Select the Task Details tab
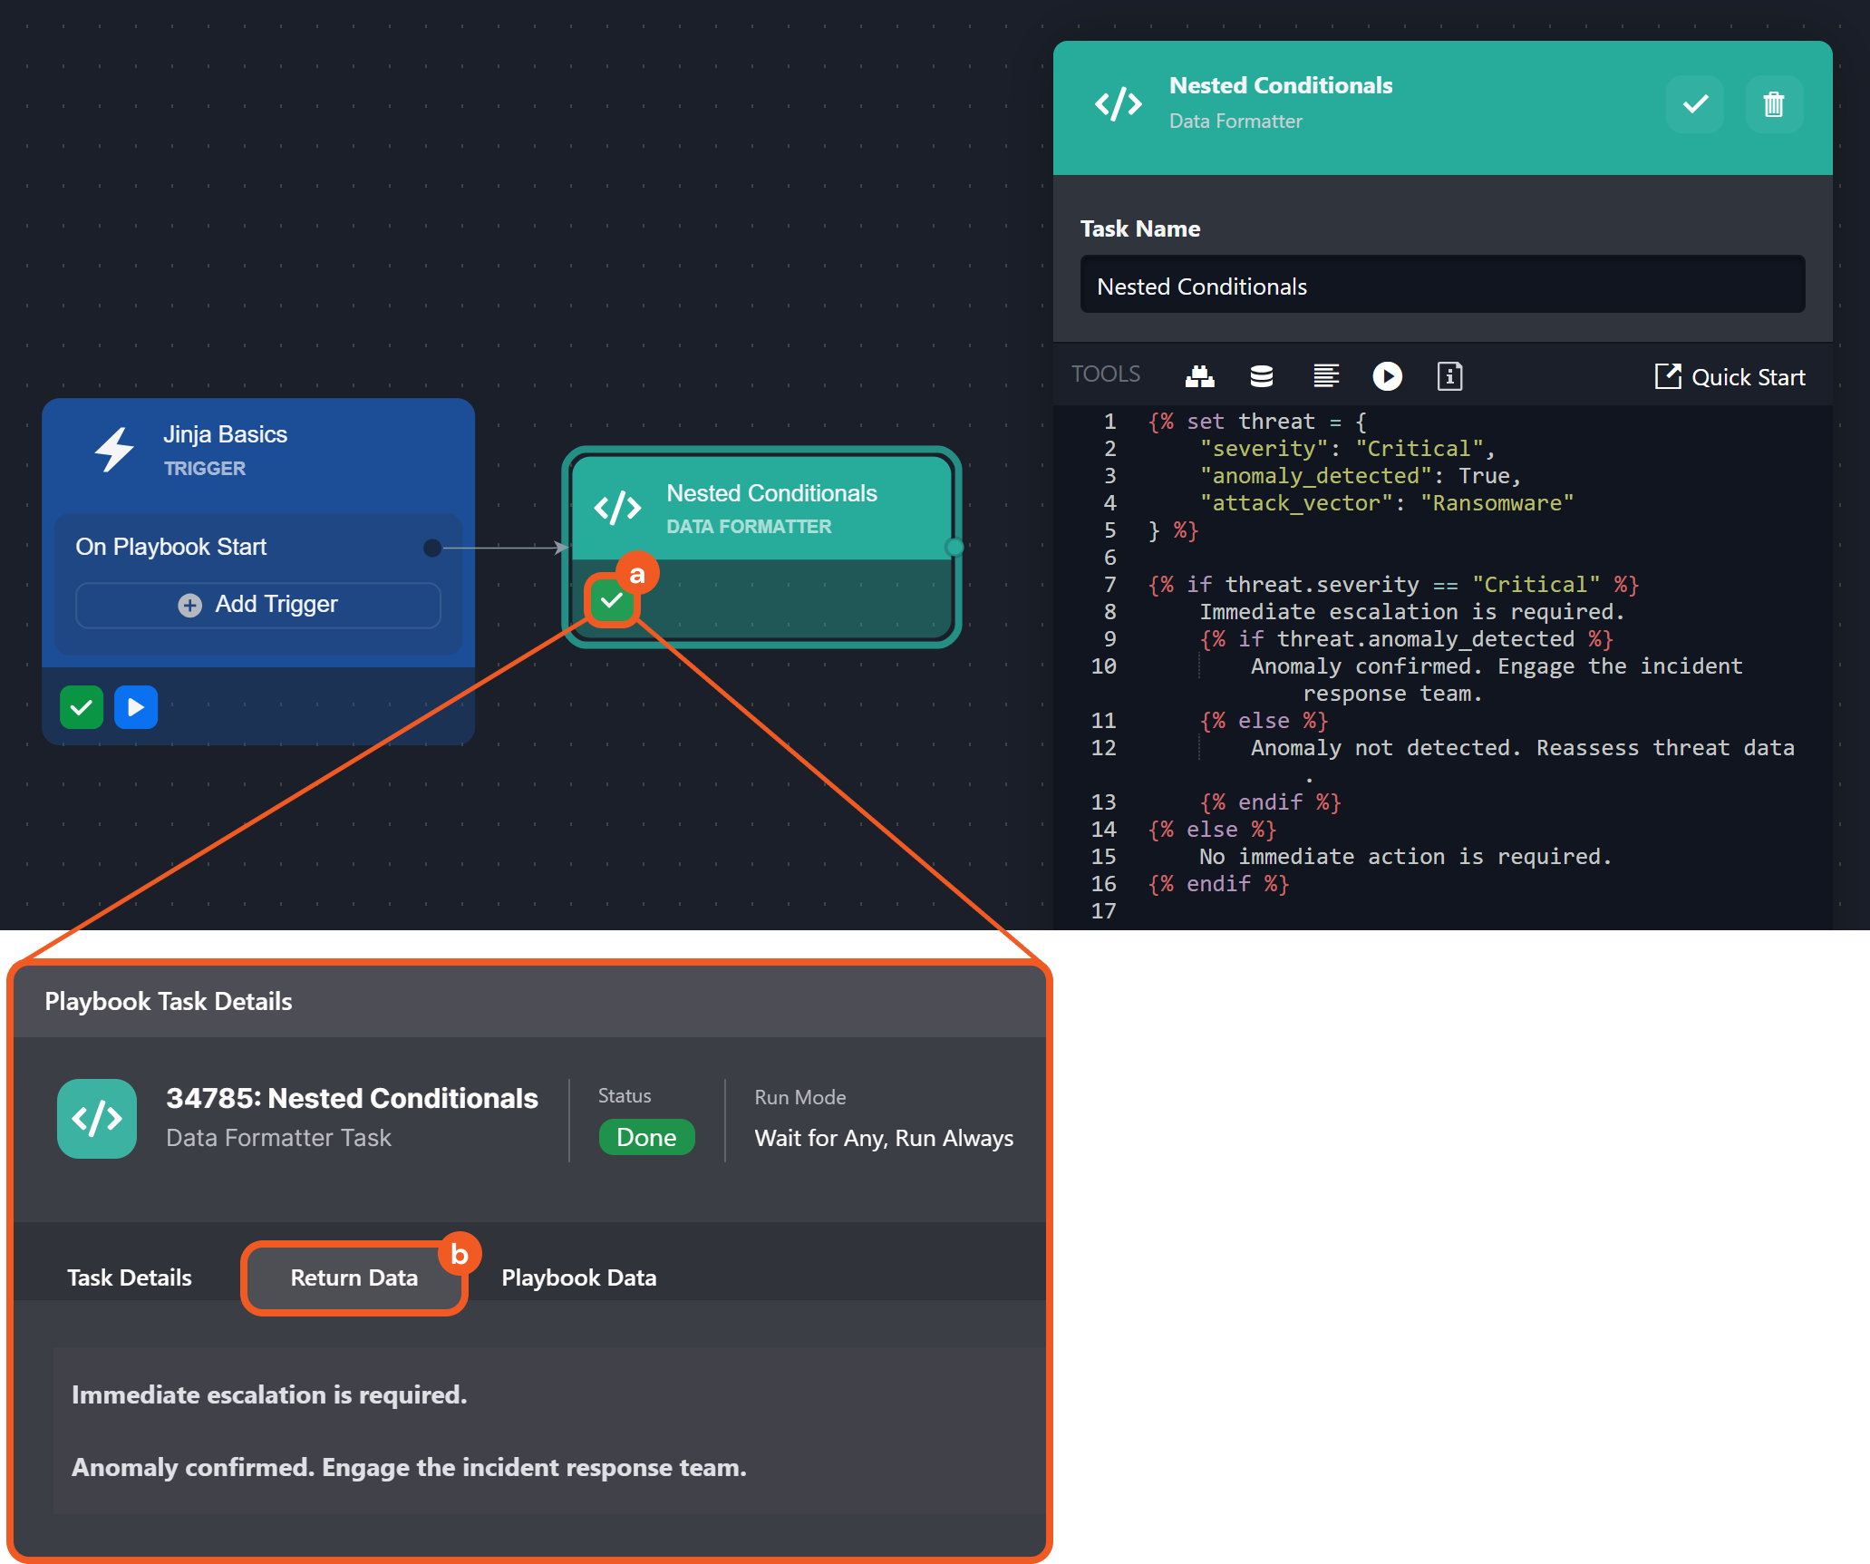Image resolution: width=1870 pixels, height=1564 pixels. click(130, 1277)
